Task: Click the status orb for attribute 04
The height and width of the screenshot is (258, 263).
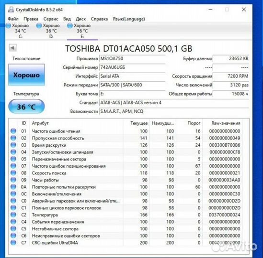Action: (x=13, y=152)
